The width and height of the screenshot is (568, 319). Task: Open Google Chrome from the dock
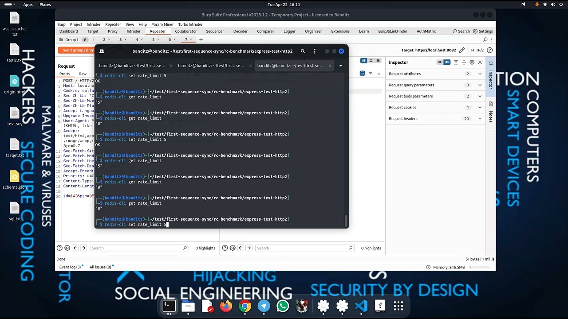[x=245, y=306]
